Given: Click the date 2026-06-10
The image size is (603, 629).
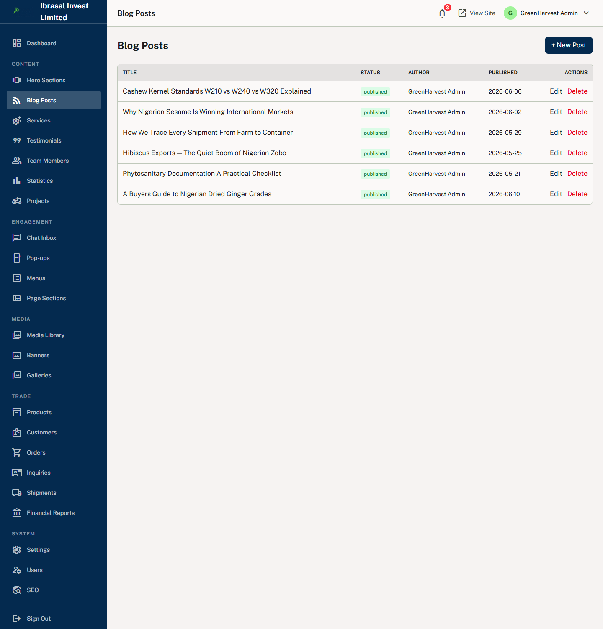Looking at the screenshot, I should (x=504, y=194).
